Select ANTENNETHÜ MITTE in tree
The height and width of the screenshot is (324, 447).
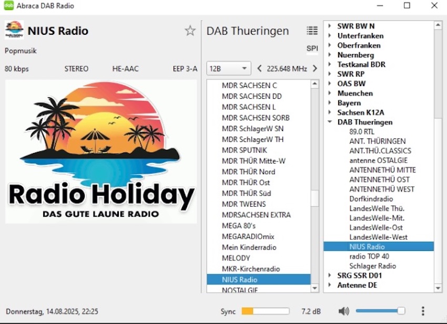point(382,170)
